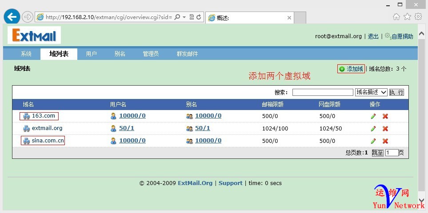Open sina.com.cn domain entry
The image size is (428, 213).
point(48,141)
